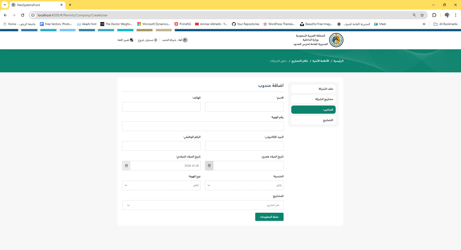Open Hijri birth date calendar icon
This screenshot has width=461, height=250.
coord(209,166)
